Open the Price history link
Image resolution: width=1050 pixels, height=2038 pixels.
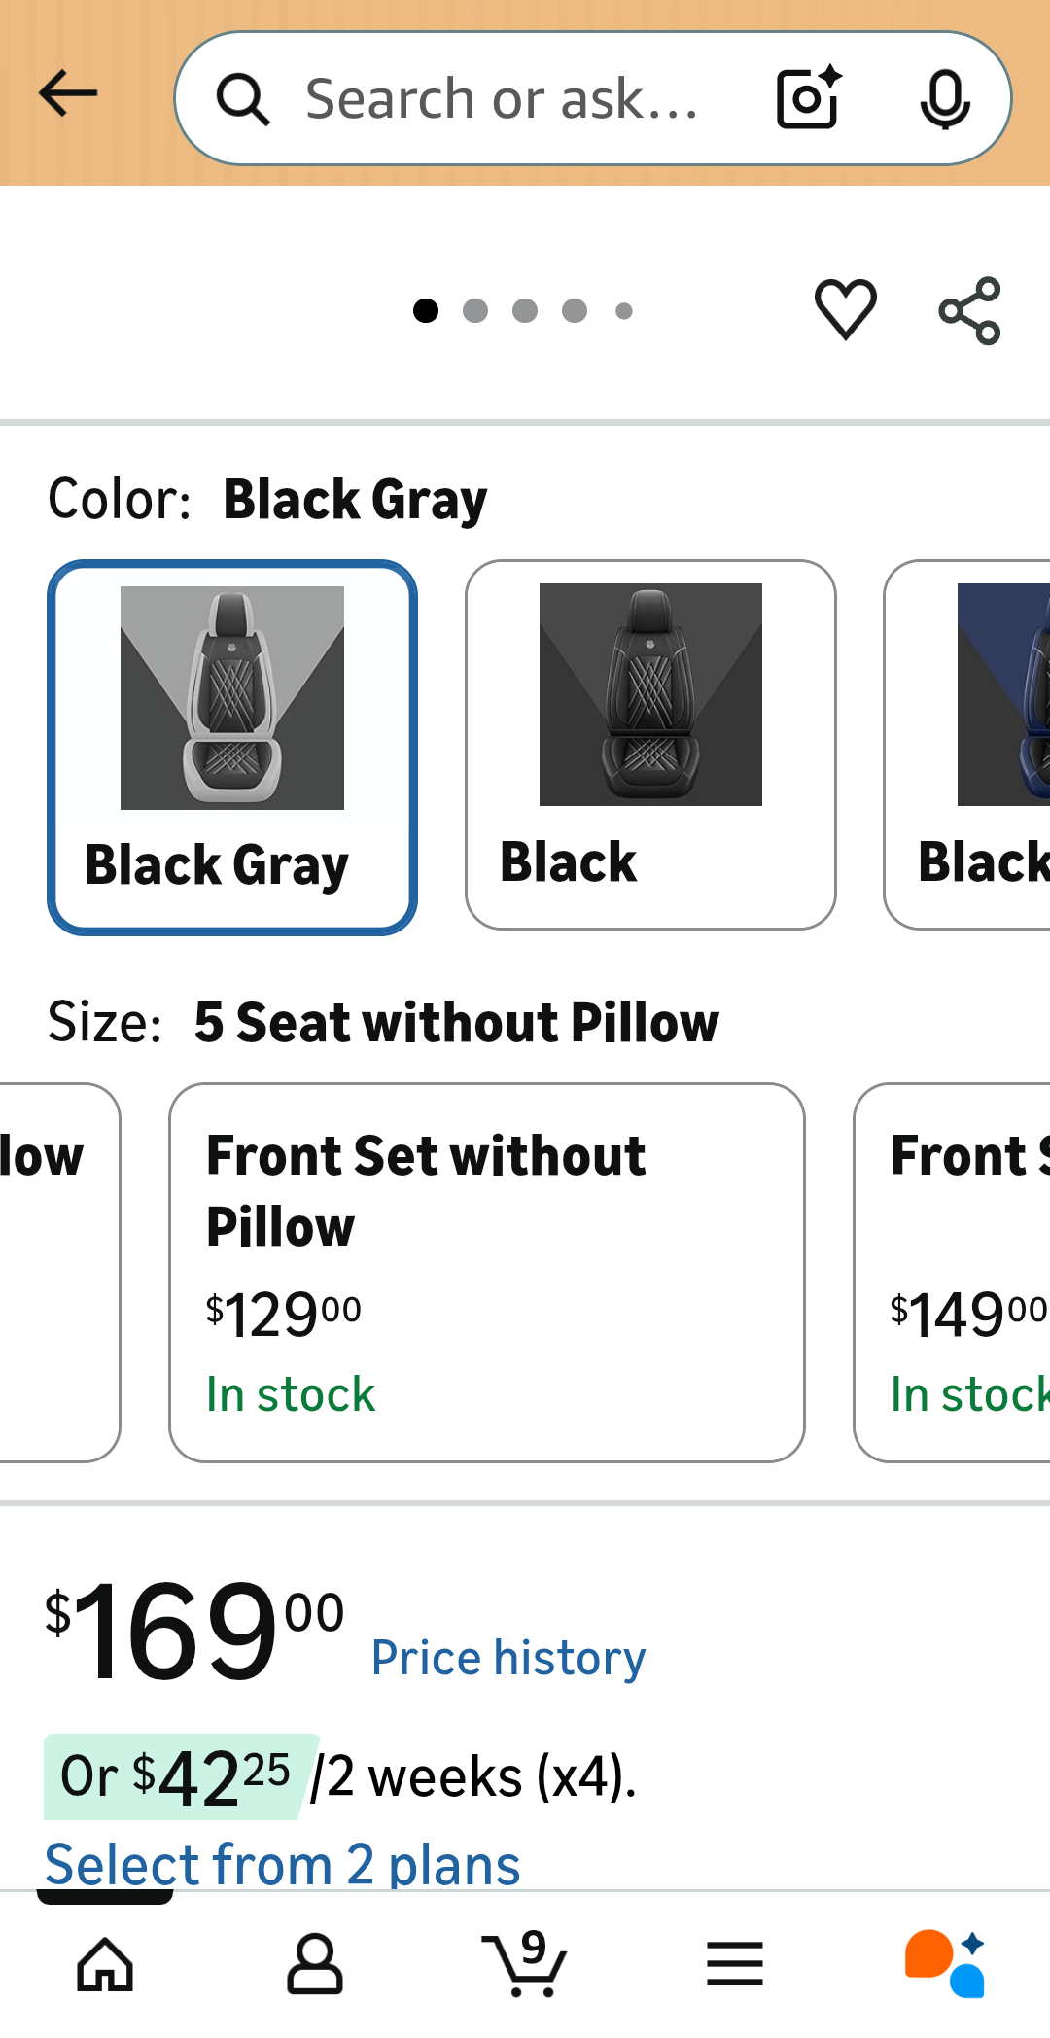pyautogui.click(x=508, y=1658)
